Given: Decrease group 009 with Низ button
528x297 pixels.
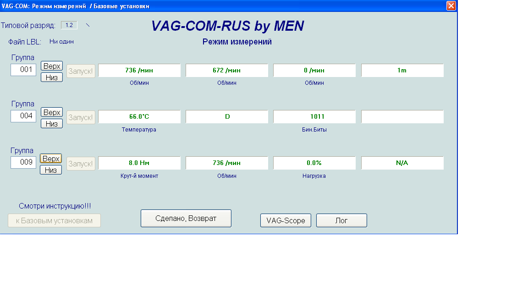Looking at the screenshot, I should (51, 170).
